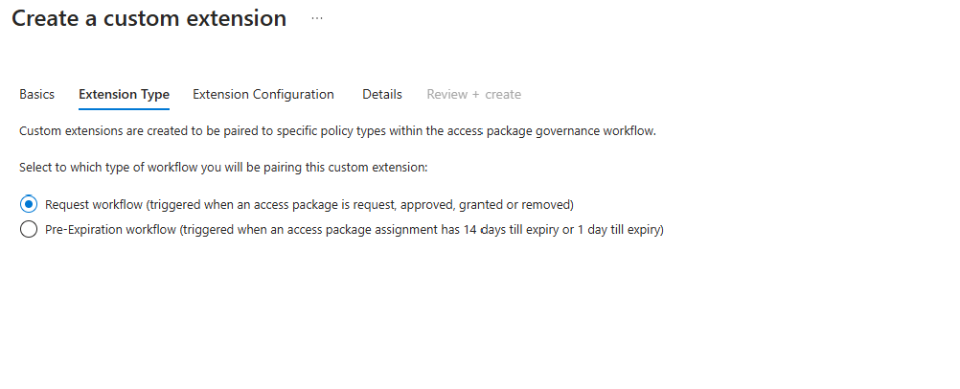Go to the Extension Configuration tab
Screen dimensions: 960x389
[x=263, y=94]
